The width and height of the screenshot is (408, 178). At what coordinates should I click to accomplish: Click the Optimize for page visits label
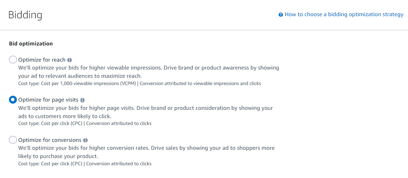[x=49, y=100]
